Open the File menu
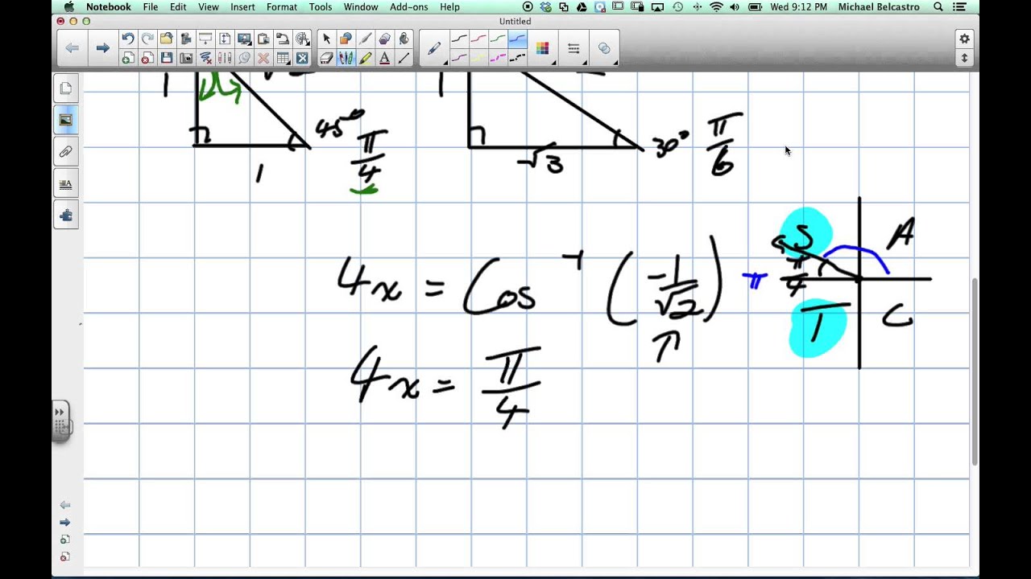Image resolution: width=1031 pixels, height=579 pixels. [x=150, y=7]
